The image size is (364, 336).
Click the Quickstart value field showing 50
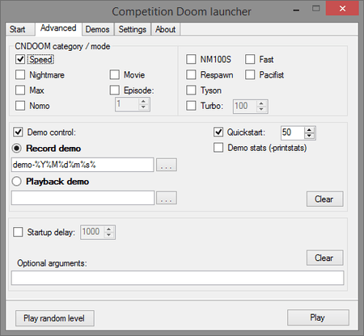click(x=293, y=133)
